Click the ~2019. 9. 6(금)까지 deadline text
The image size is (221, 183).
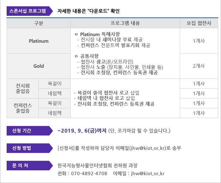tap(82, 131)
